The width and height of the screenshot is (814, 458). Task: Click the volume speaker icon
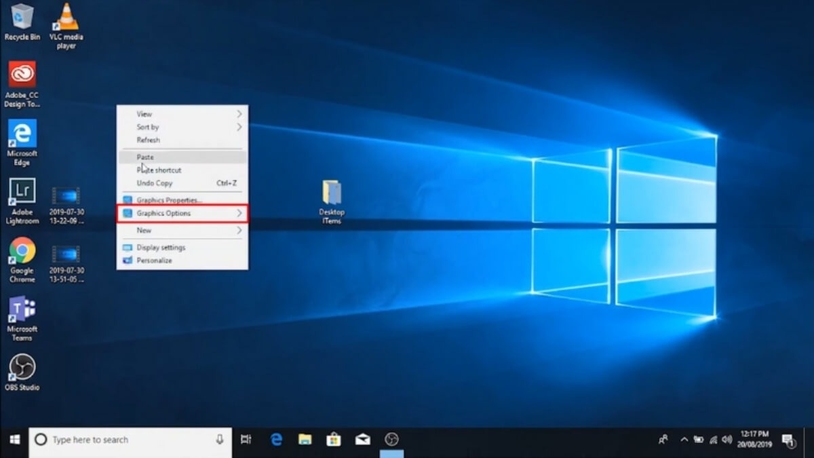tap(726, 440)
